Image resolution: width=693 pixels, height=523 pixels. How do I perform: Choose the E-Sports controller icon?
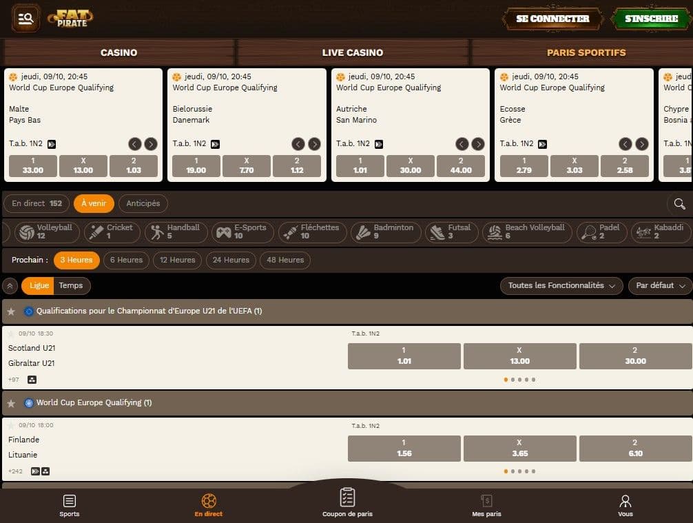pyautogui.click(x=224, y=232)
